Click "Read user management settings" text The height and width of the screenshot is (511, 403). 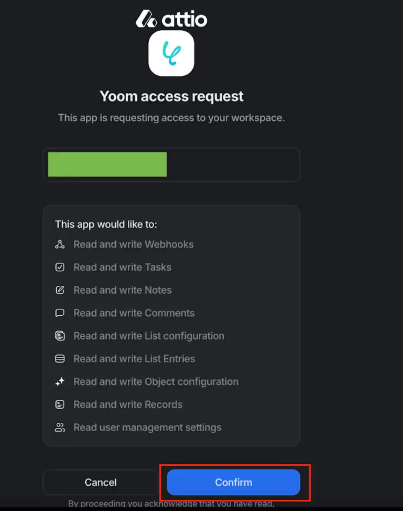(147, 427)
